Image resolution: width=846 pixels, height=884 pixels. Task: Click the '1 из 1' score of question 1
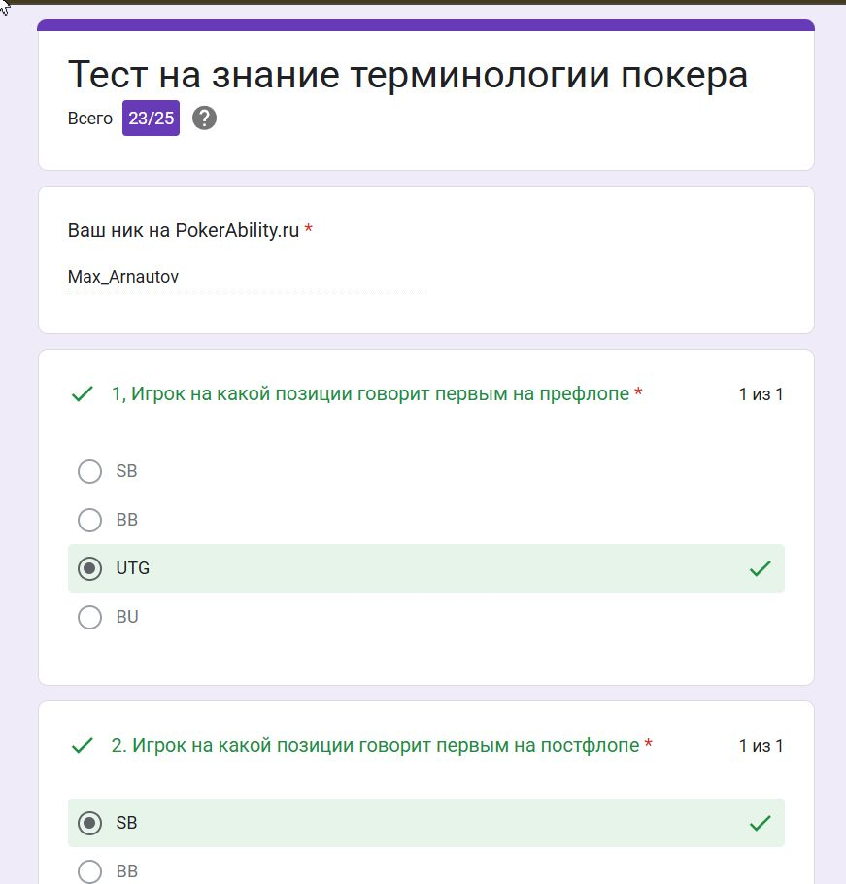pyautogui.click(x=761, y=394)
